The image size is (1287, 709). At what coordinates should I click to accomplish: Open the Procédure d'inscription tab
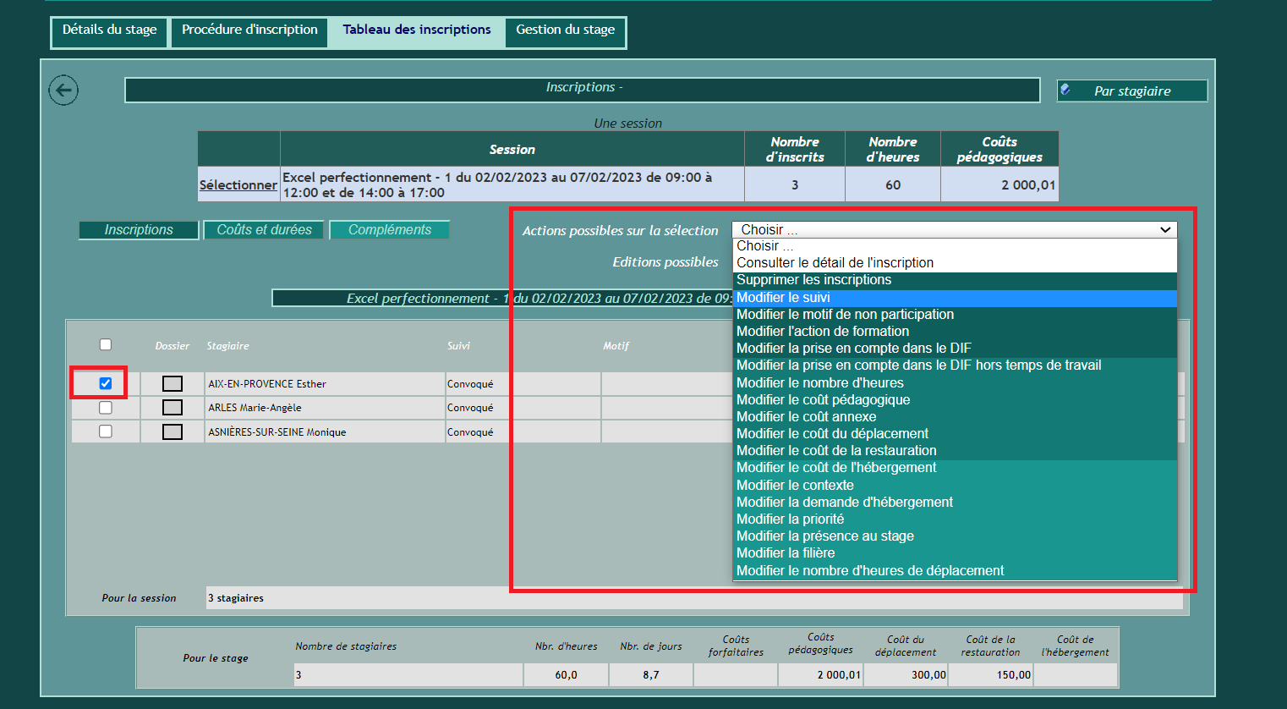click(x=249, y=30)
